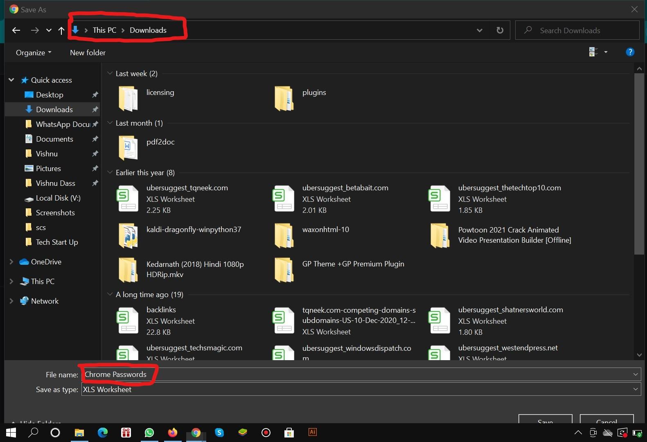The height and width of the screenshot is (442, 647).
Task: Open Windows Start menu
Action: tap(11, 433)
